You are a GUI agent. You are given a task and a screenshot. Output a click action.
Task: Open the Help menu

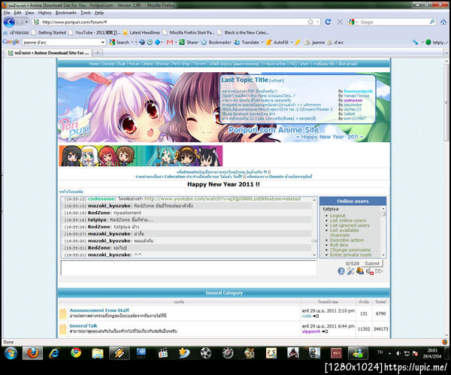coord(99,13)
